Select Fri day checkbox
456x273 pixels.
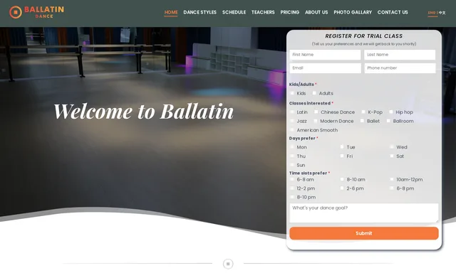(x=342, y=156)
